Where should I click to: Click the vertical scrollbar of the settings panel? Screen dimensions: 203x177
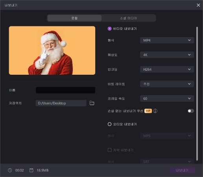coord(197,94)
